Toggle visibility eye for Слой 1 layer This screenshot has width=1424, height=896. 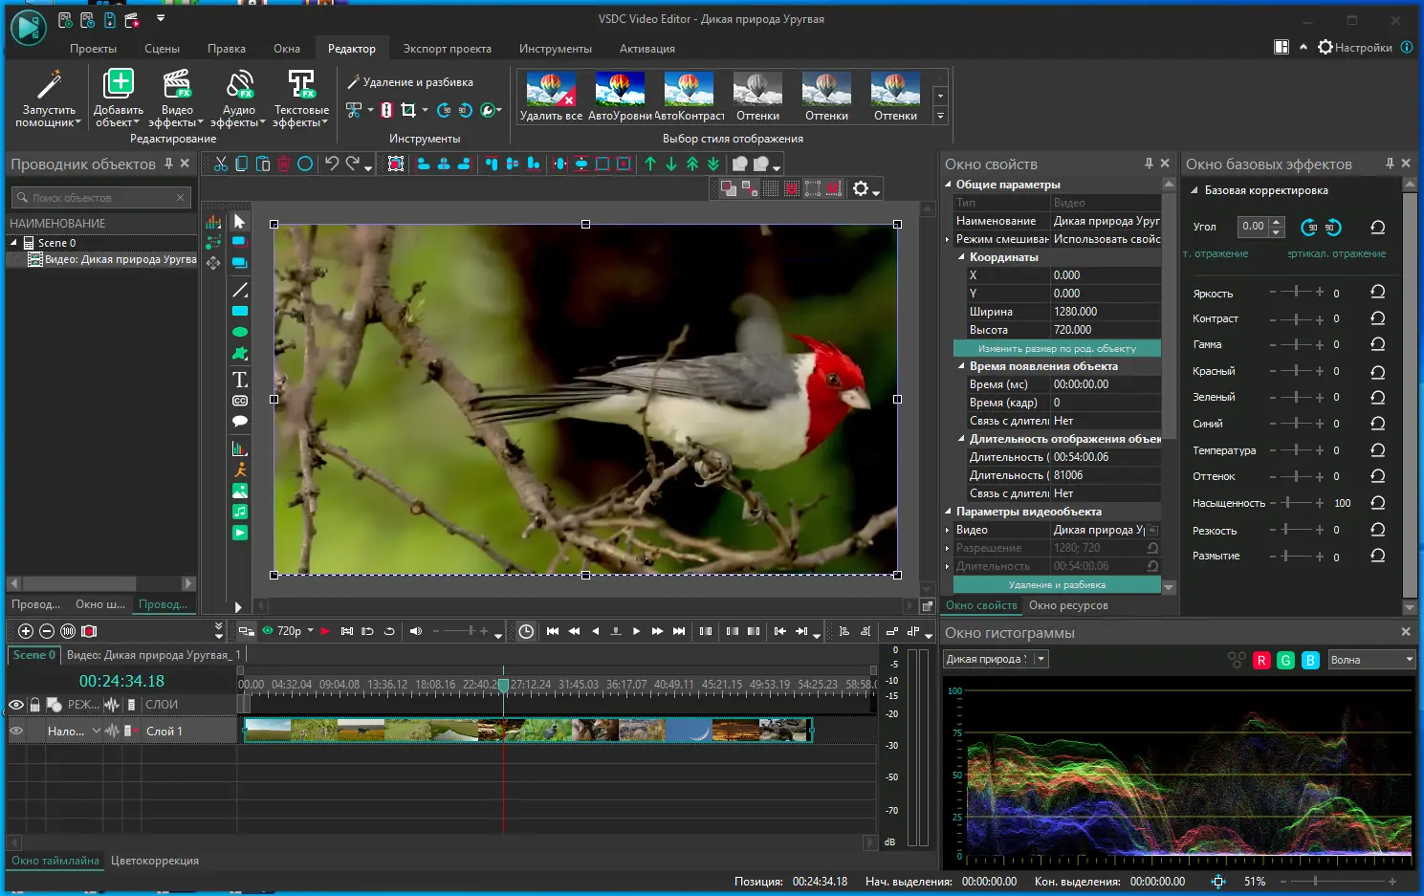[16, 731]
